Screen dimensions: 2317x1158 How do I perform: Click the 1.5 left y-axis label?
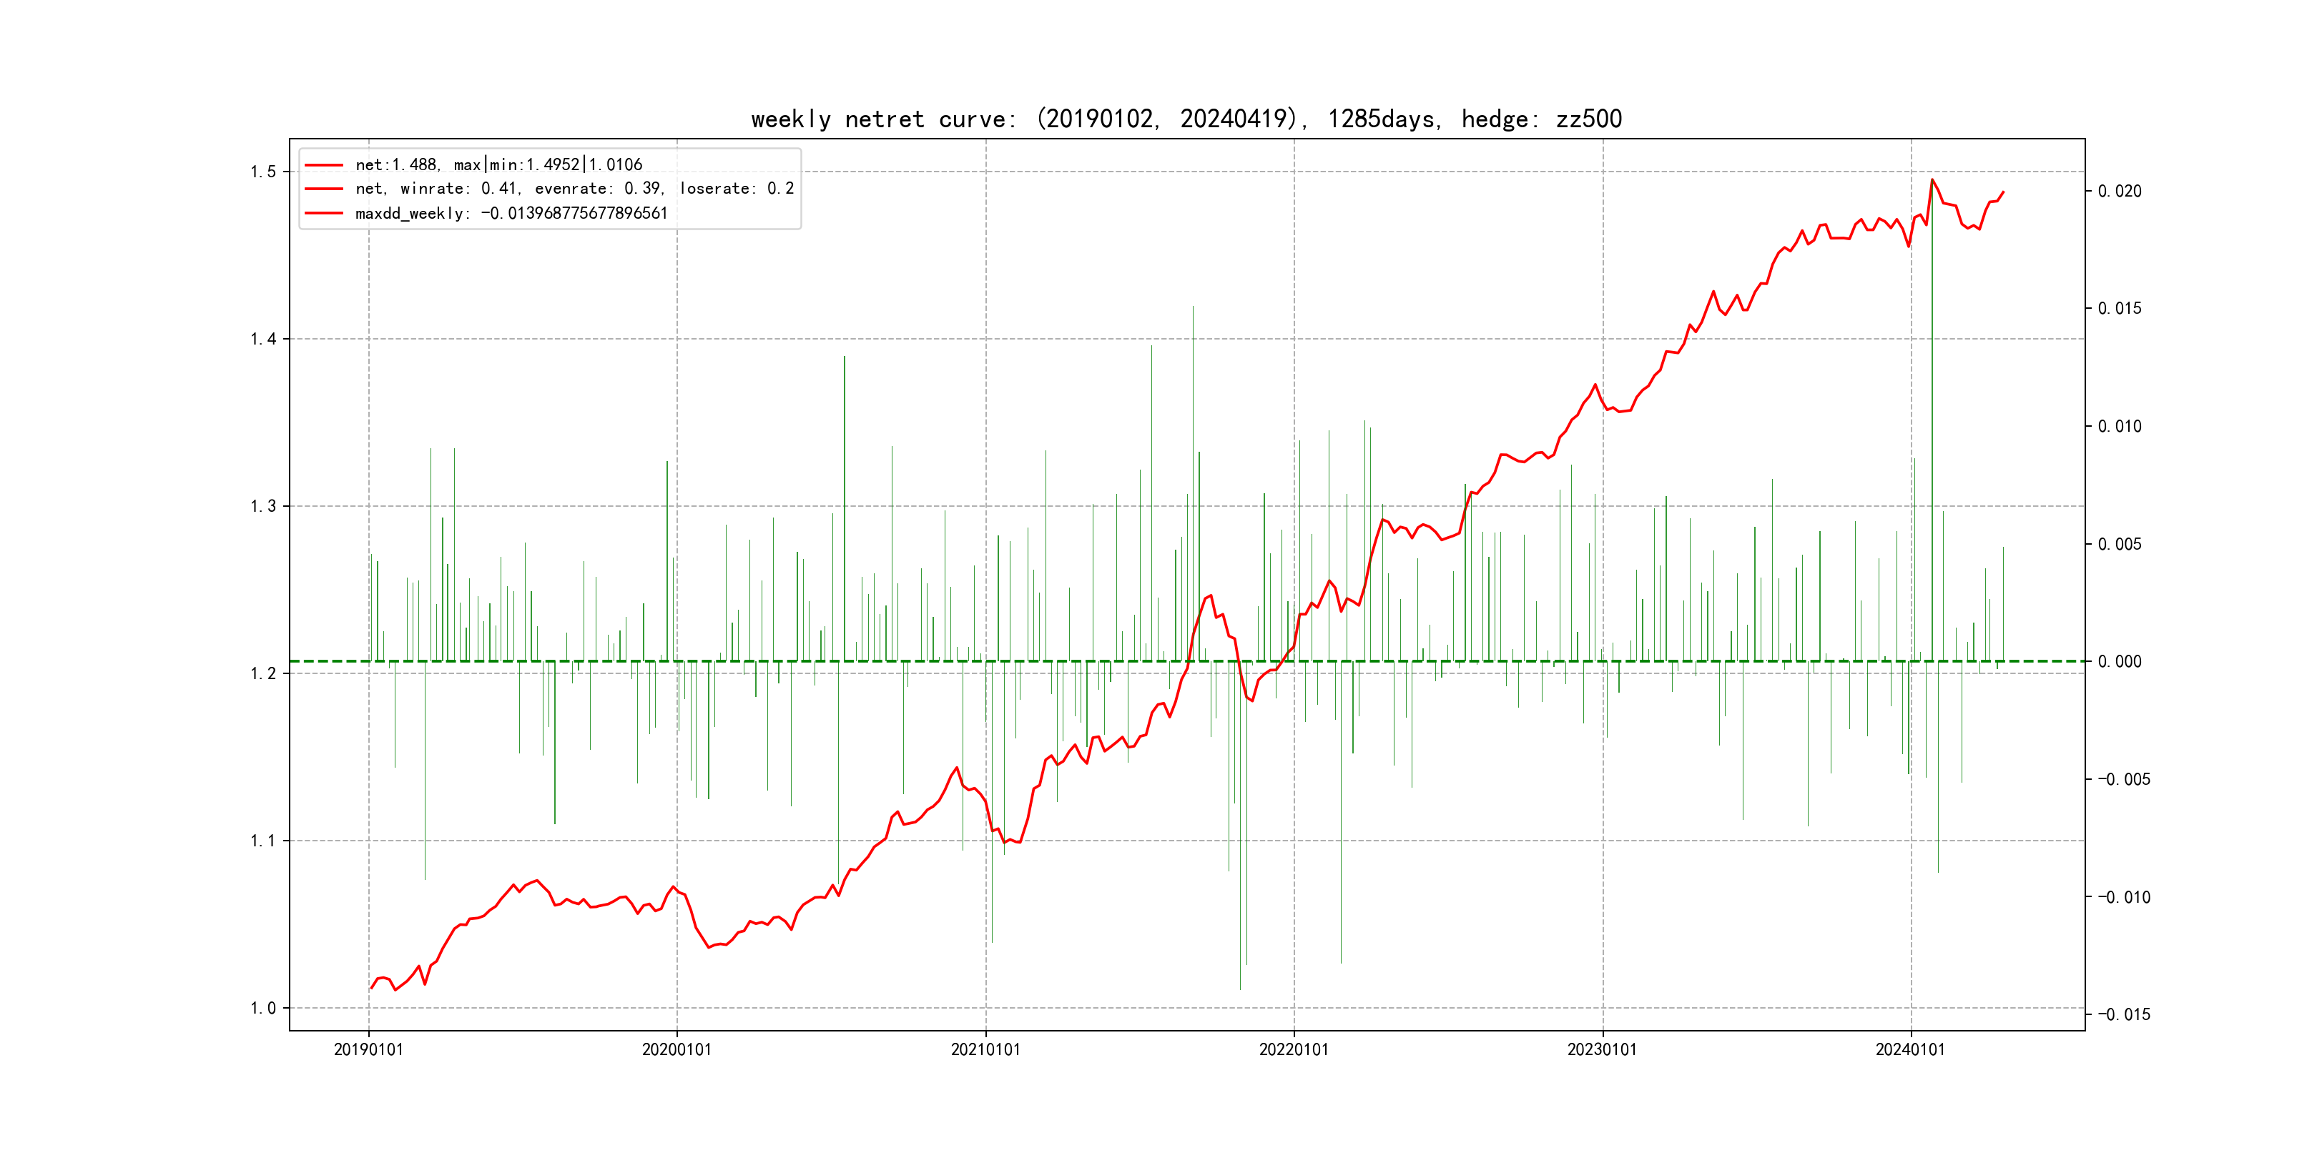tap(262, 172)
